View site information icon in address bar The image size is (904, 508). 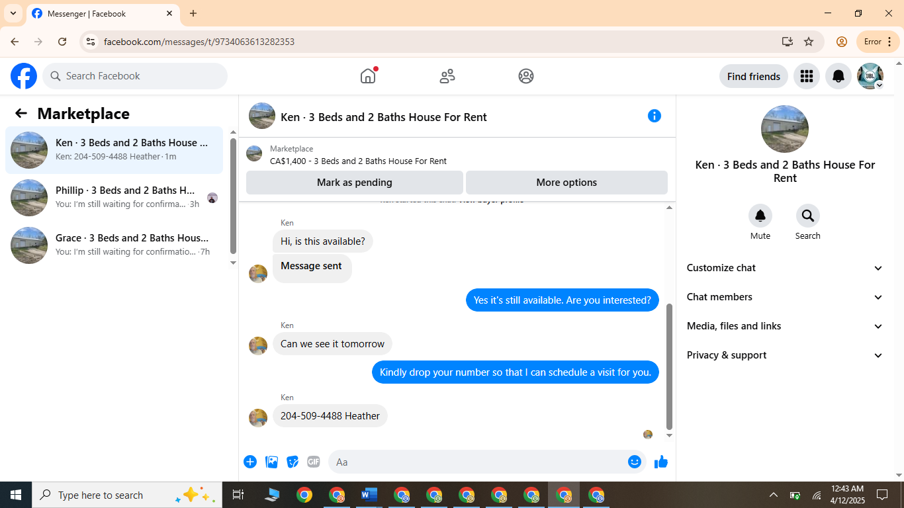91,42
